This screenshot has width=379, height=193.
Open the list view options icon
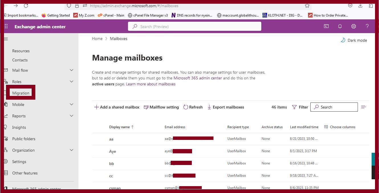363,107
